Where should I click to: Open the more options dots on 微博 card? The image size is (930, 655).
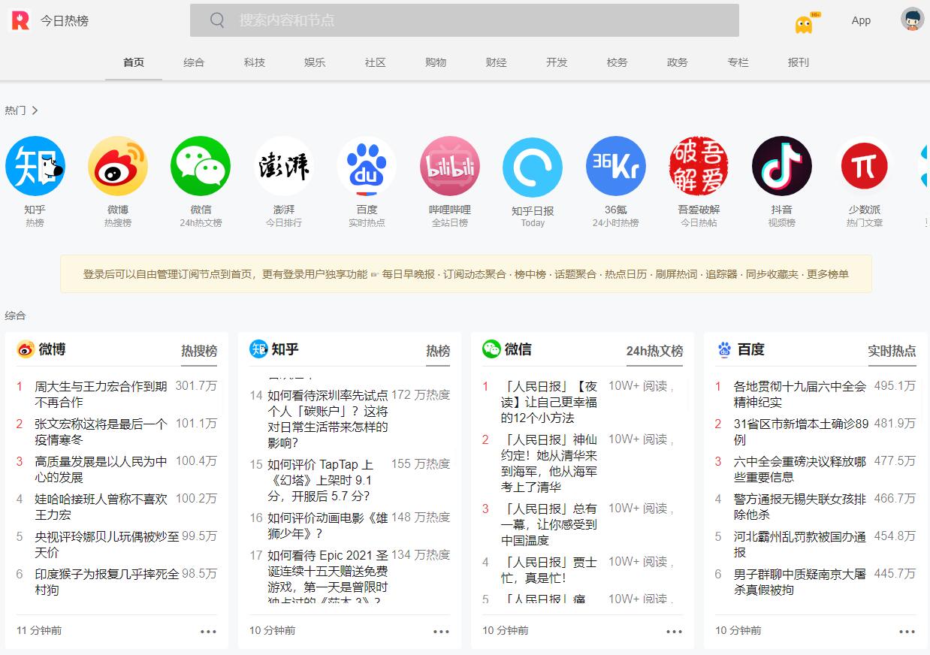[208, 632]
